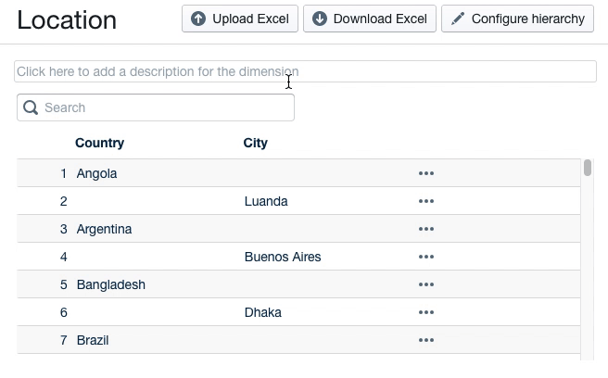Click the Search input box
Image resolution: width=608 pixels, height=378 pixels.
(x=165, y=107)
